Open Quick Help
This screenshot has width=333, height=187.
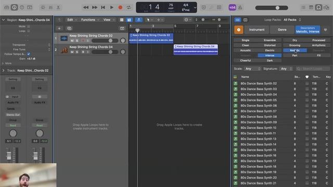point(22,7)
